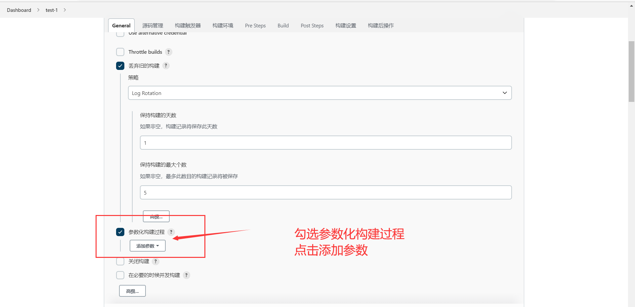The width and height of the screenshot is (635, 307).
Task: Expand the 添加参数 dropdown button
Action: pos(148,246)
